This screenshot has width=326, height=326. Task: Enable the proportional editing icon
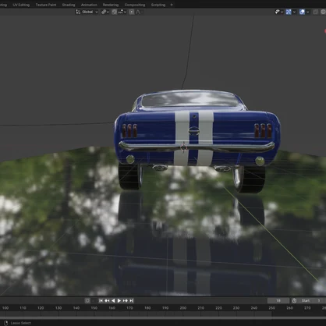132,12
